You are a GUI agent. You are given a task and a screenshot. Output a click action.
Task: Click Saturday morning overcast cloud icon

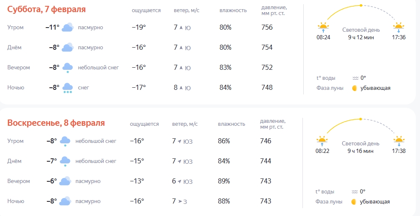tap(68, 28)
